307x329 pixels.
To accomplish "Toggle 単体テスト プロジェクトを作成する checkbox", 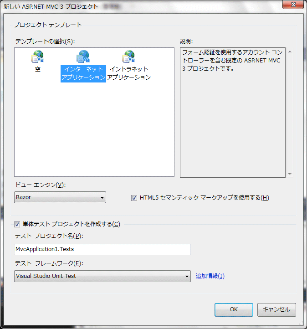I will point(17,224).
